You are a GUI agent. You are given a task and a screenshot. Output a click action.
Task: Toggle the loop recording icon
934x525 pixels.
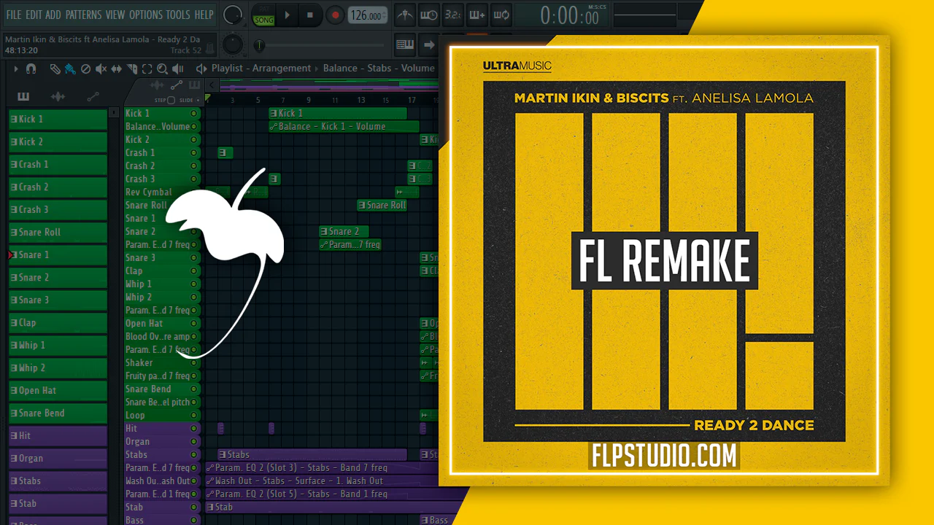tap(501, 15)
